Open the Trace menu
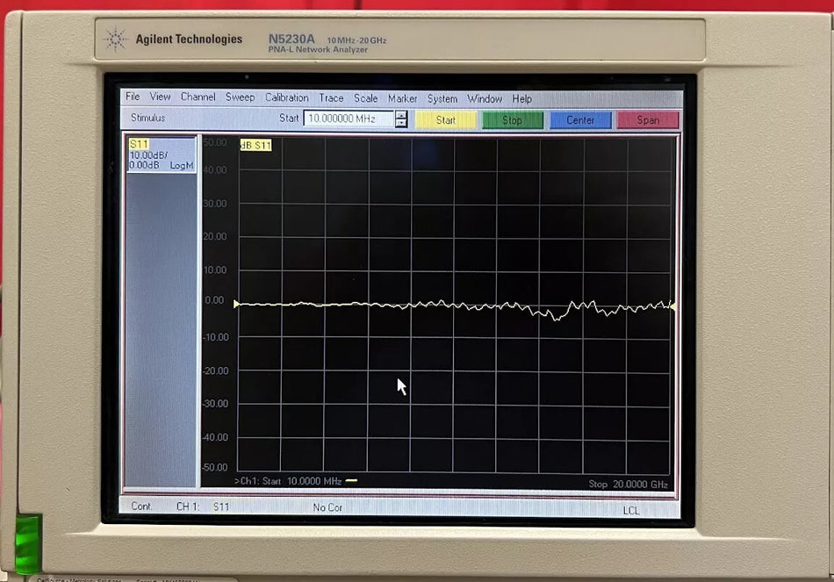Screen dimensions: 834x582 [x=332, y=97]
